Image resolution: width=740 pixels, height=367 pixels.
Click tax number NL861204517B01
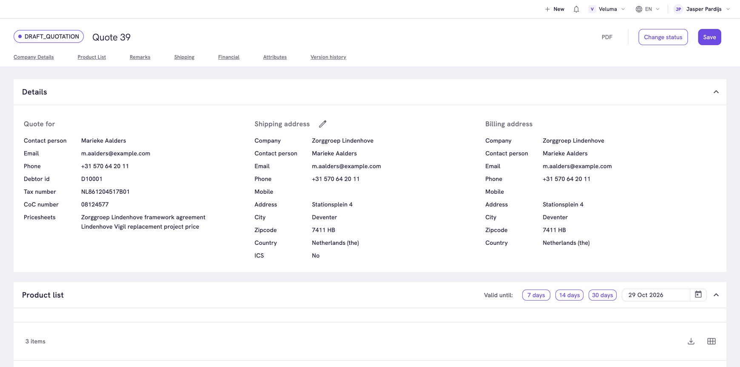click(105, 192)
